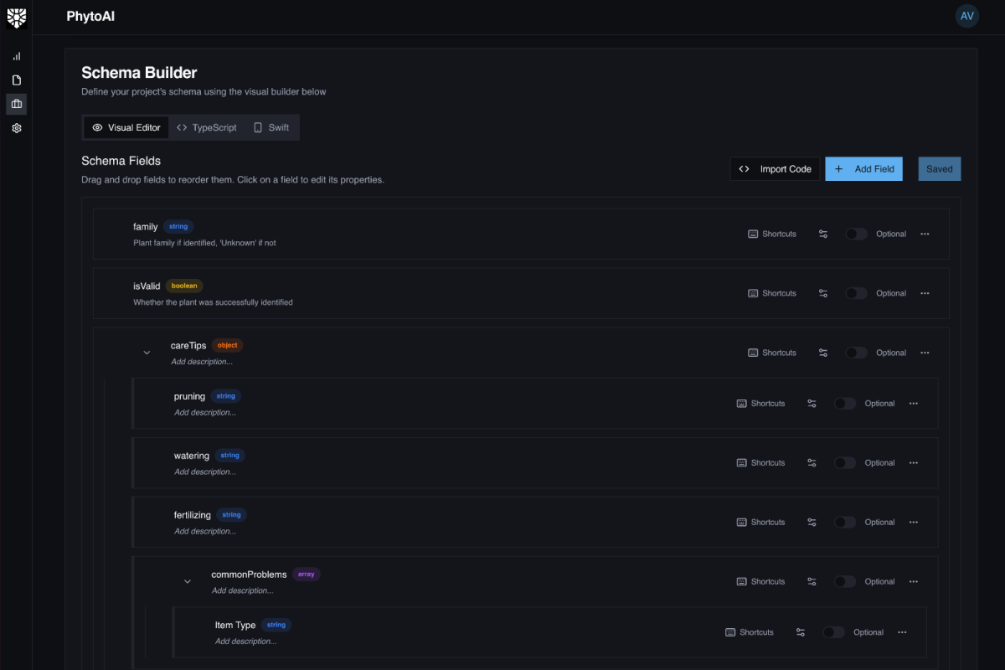The width and height of the screenshot is (1005, 670).
Task: Open the Import Code dialog
Action: pos(775,168)
